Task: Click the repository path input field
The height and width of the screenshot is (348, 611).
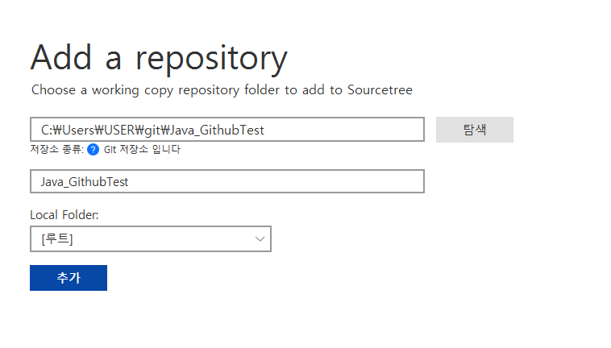Action: 227,129
